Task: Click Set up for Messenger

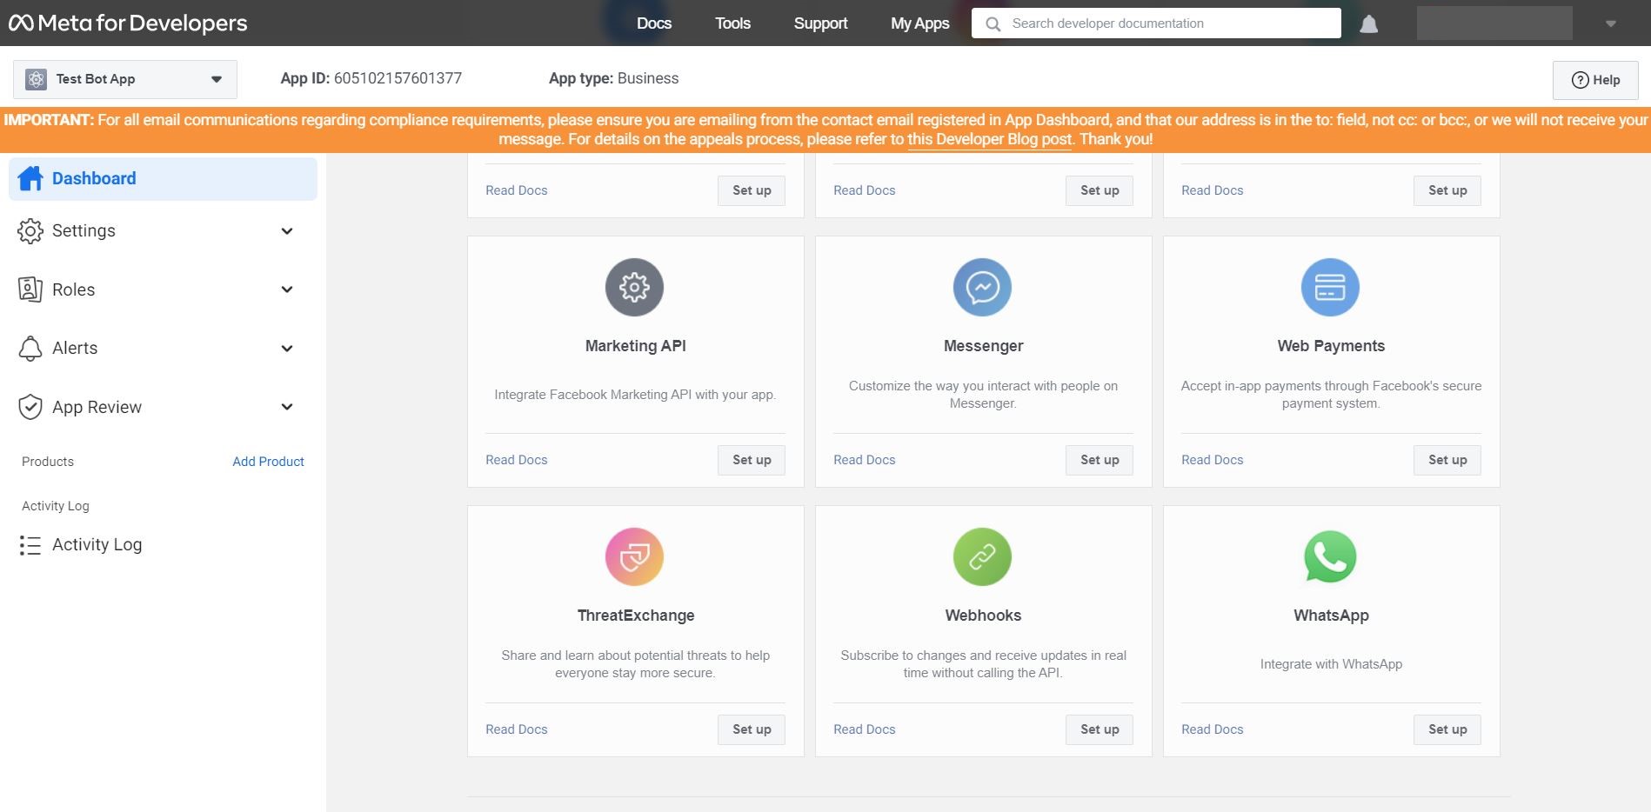Action: tap(1100, 460)
